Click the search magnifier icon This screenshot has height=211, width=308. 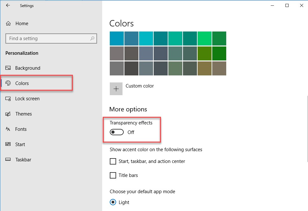[x=92, y=39]
